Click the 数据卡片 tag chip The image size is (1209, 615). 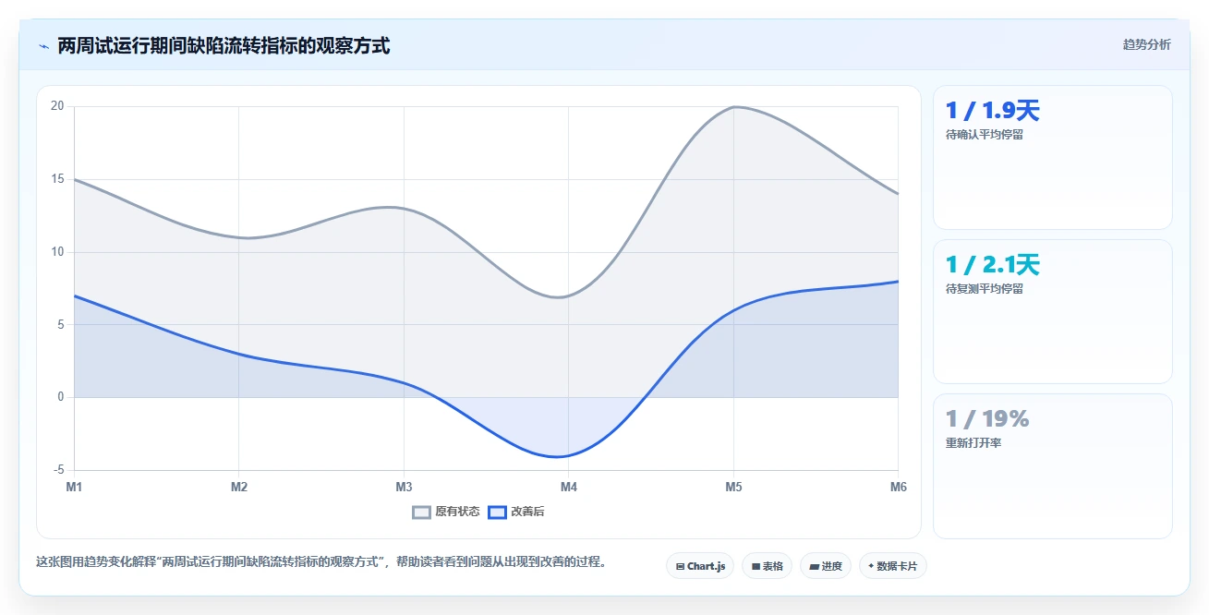pos(892,566)
